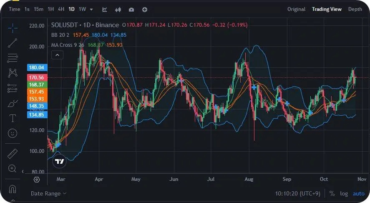Click the 100.00 price axis label
Screen dimensions: 370x203
37,151
